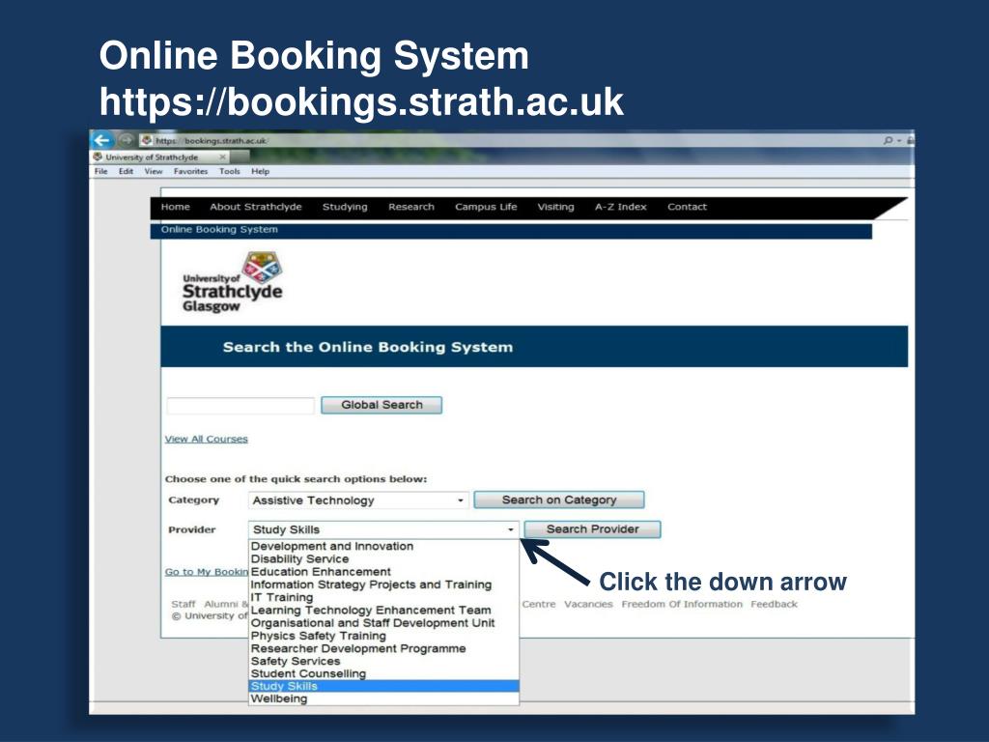Open Studying navigation link

coord(345,207)
